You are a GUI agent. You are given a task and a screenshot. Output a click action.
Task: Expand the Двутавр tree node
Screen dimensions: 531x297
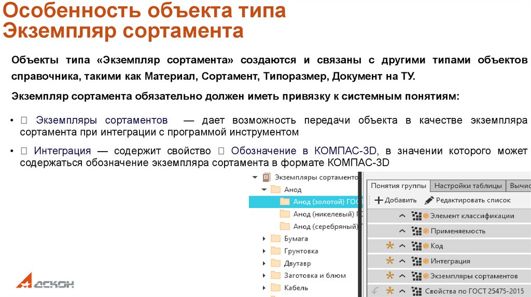click(x=264, y=263)
